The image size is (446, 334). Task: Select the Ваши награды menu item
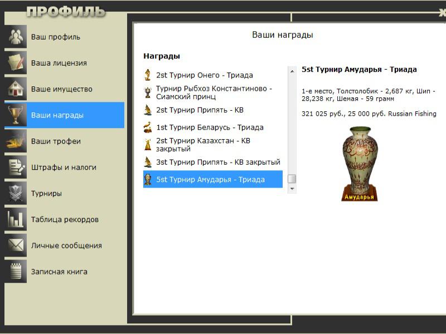[x=64, y=115]
